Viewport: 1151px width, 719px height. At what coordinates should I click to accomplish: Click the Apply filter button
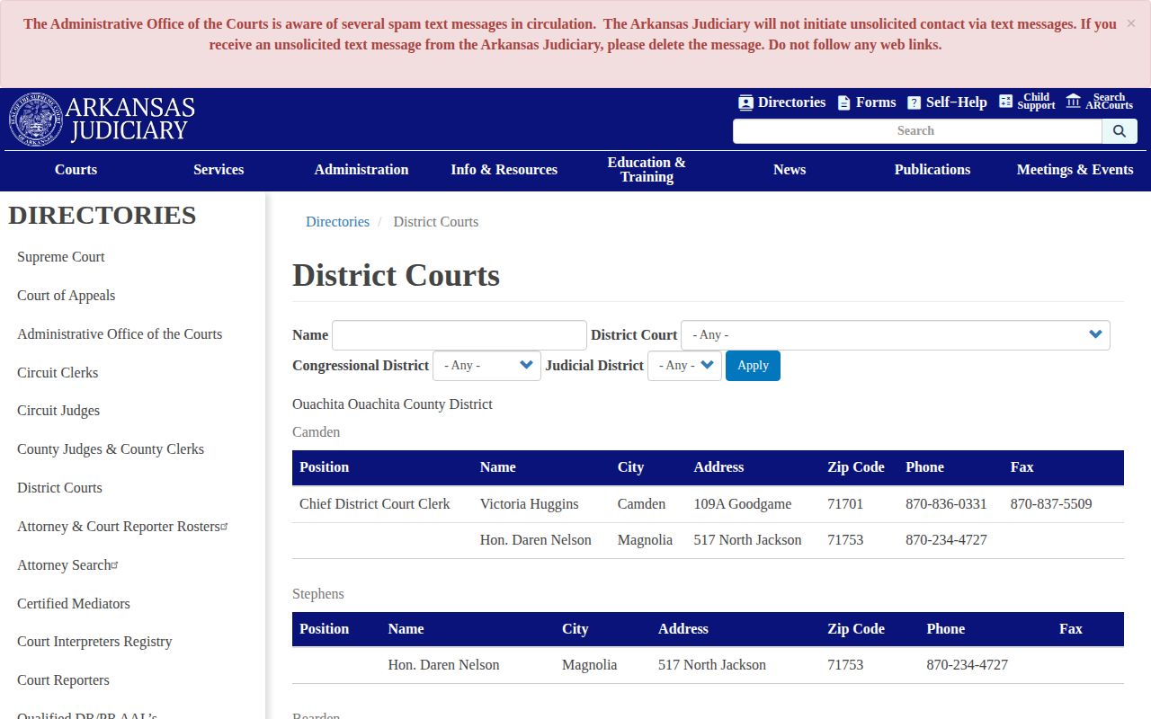(x=753, y=366)
